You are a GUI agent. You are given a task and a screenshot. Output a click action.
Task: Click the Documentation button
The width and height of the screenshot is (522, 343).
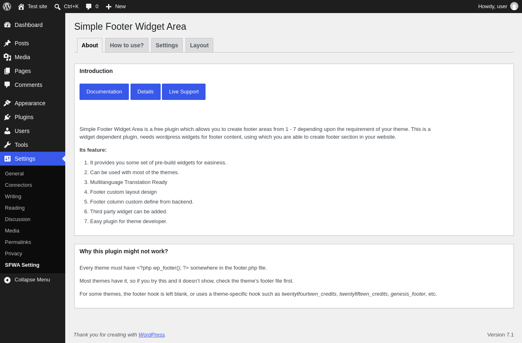pyautogui.click(x=104, y=92)
